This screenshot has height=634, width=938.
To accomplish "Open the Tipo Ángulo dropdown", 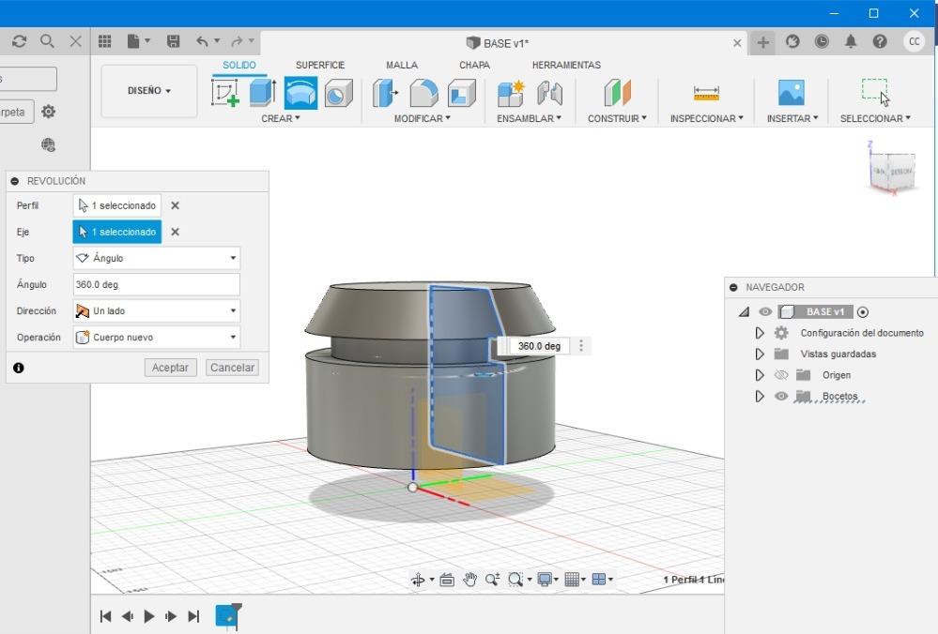I will [x=156, y=258].
